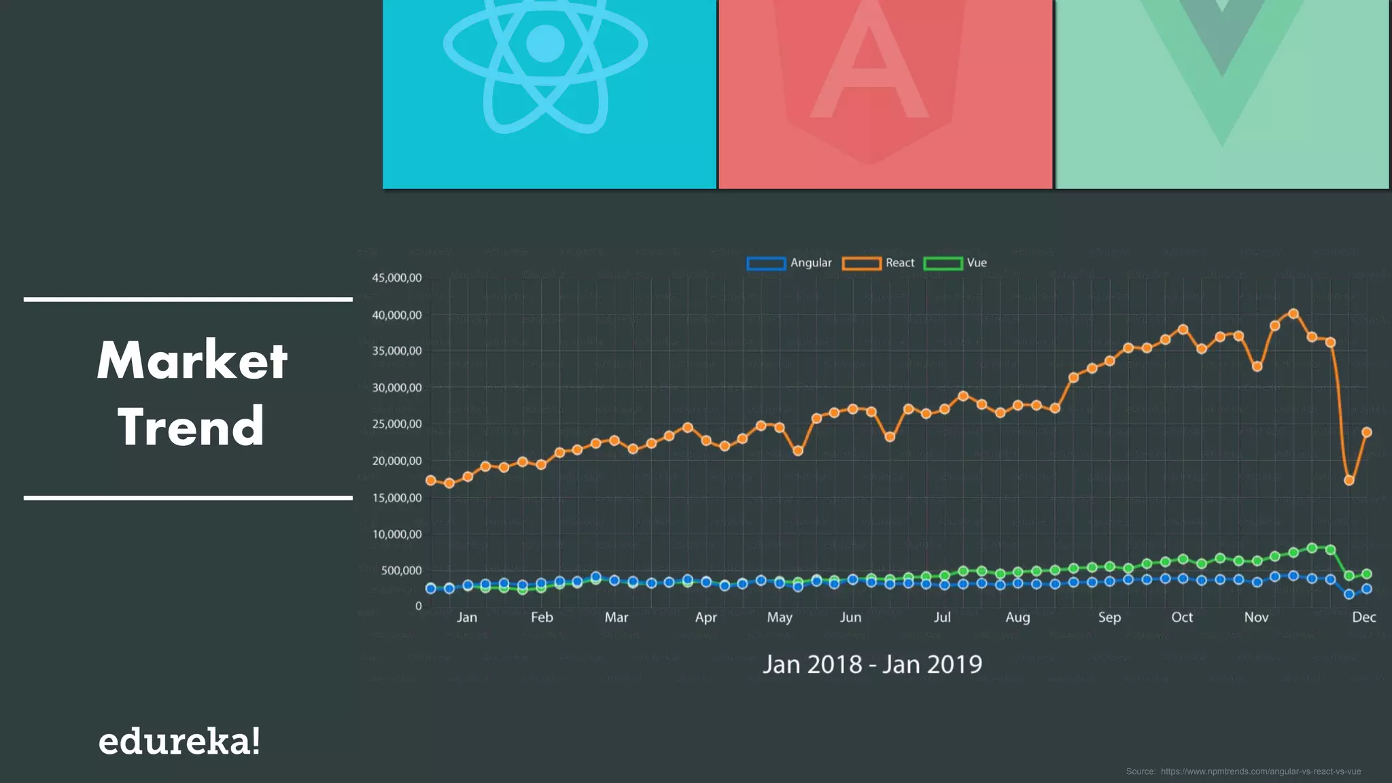Click the 45,000,00 y-axis label
The image size is (1392, 783).
[x=397, y=278]
